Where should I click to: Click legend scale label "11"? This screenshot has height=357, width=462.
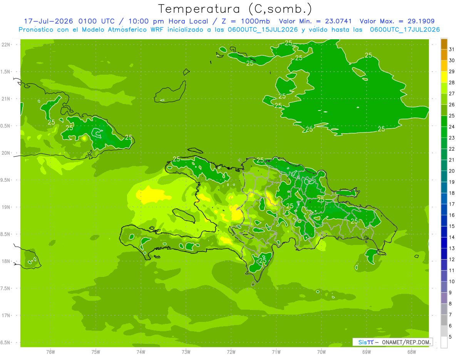pyautogui.click(x=452, y=270)
